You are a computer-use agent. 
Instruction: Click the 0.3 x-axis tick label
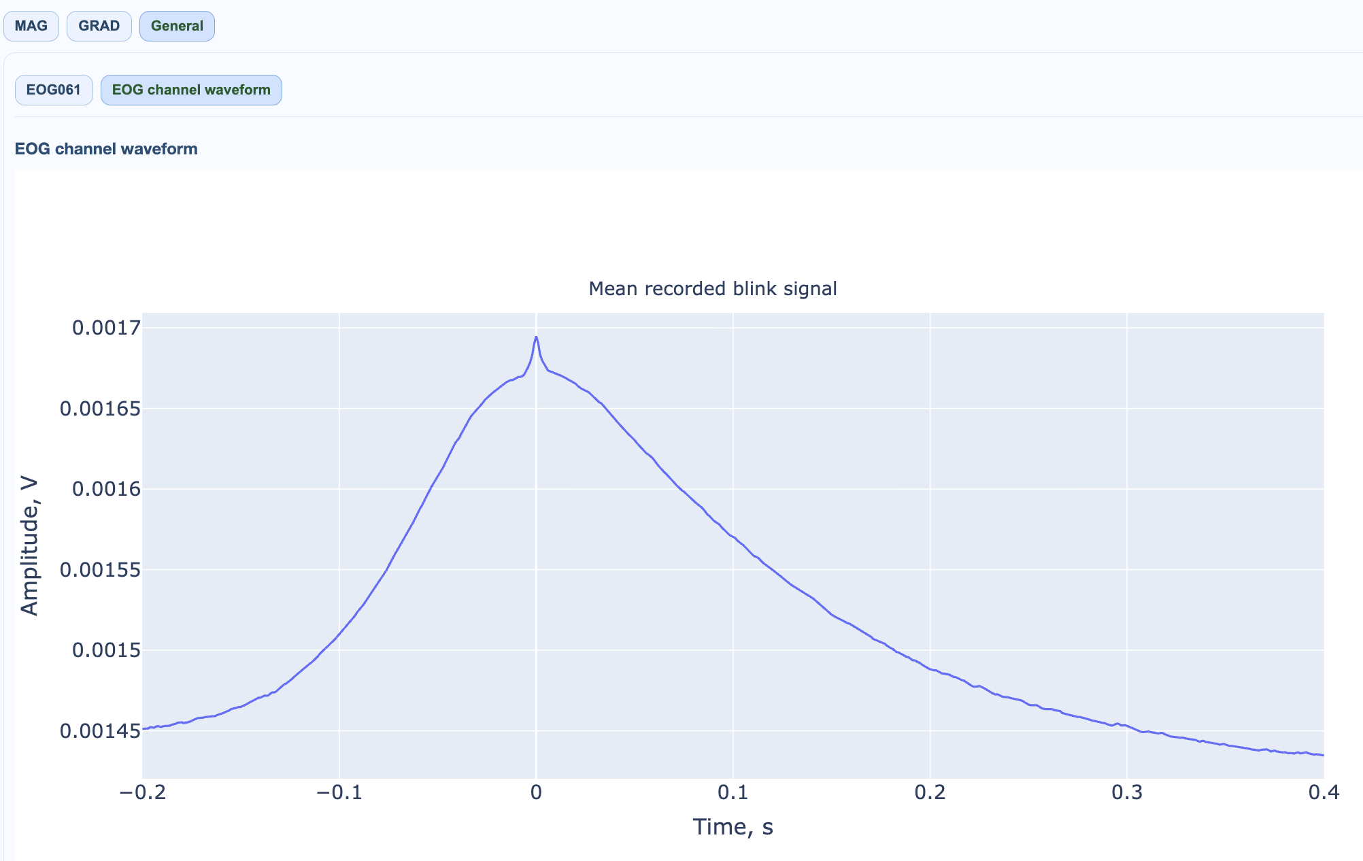[1127, 793]
